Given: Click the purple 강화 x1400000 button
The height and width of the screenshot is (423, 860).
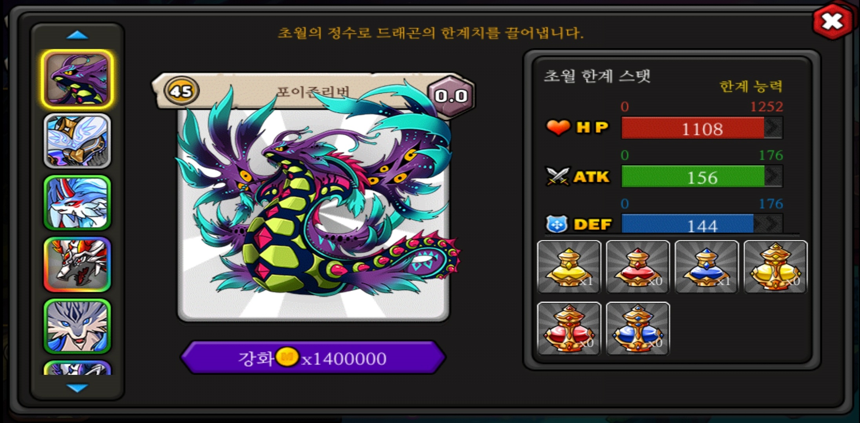Looking at the screenshot, I should (x=313, y=358).
